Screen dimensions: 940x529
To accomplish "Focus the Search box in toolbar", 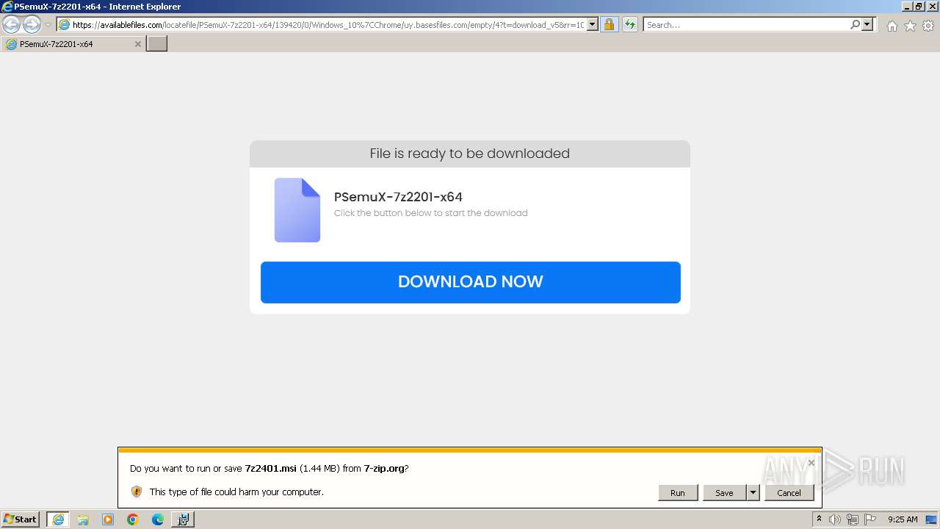I will coord(745,25).
